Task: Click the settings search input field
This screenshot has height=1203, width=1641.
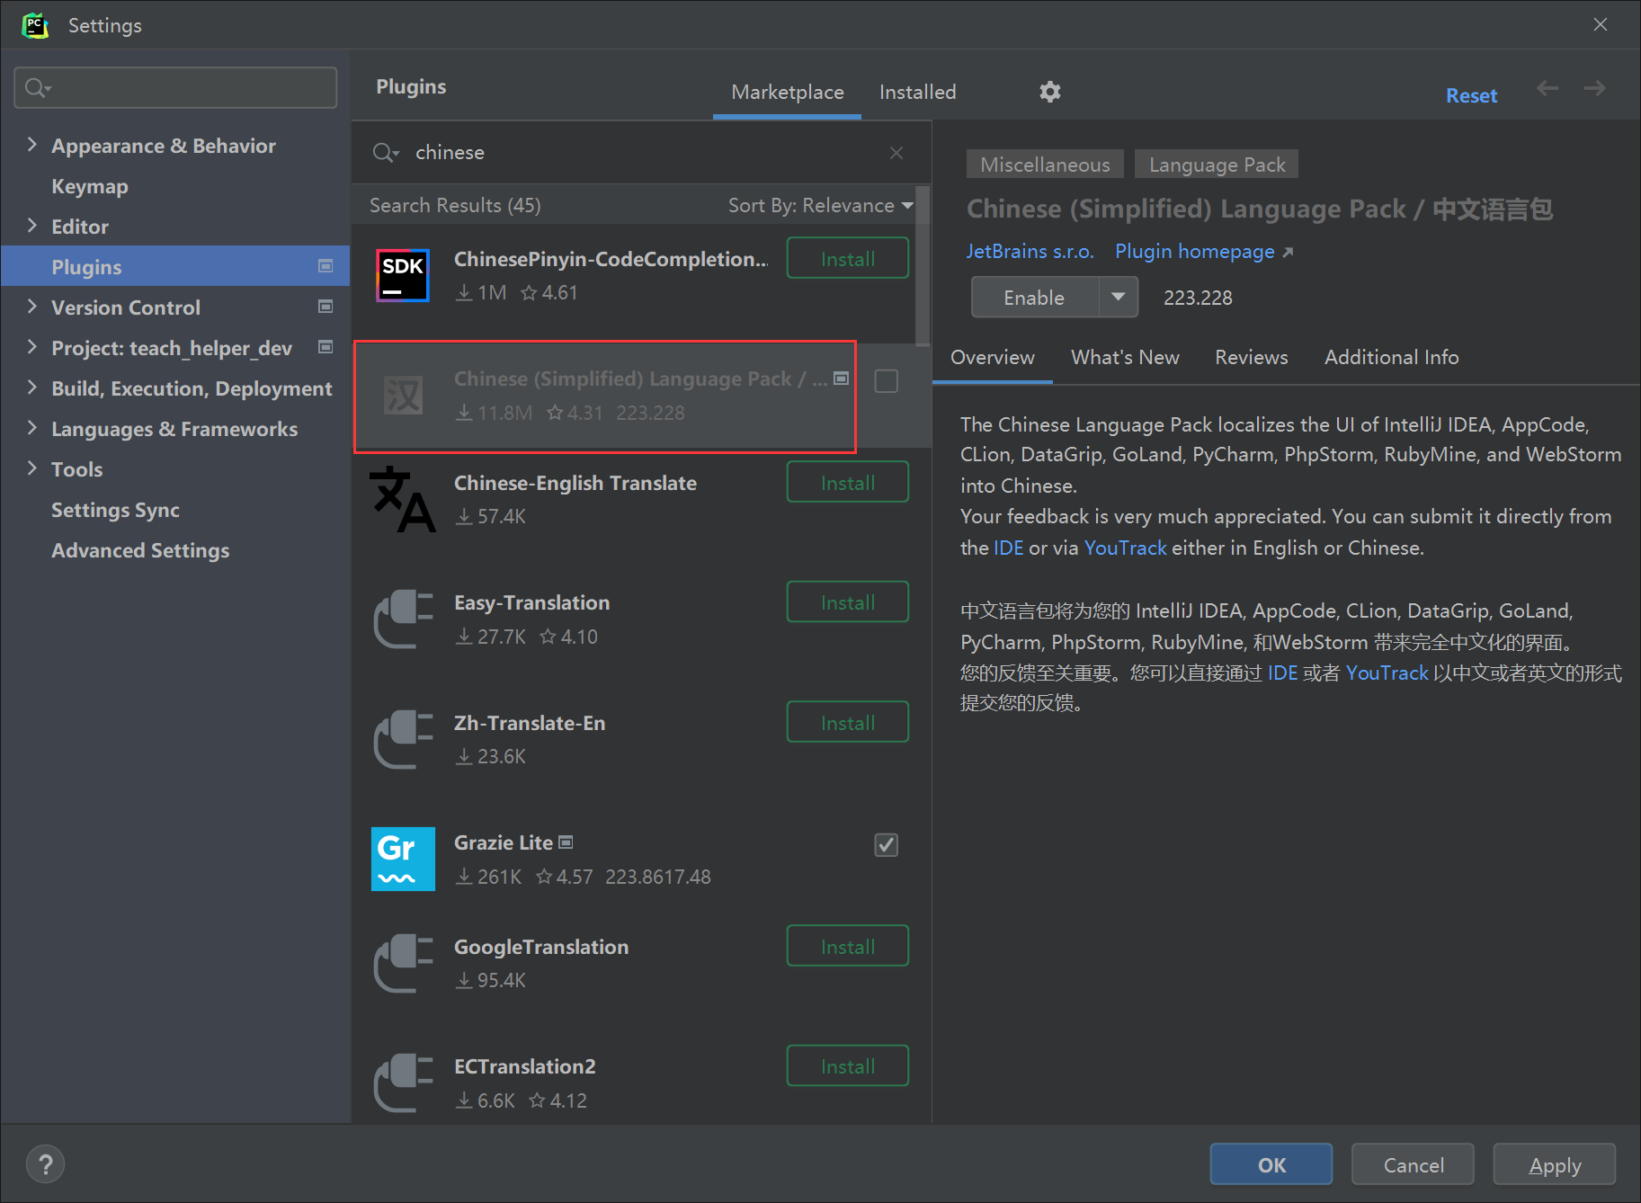Action: [175, 87]
